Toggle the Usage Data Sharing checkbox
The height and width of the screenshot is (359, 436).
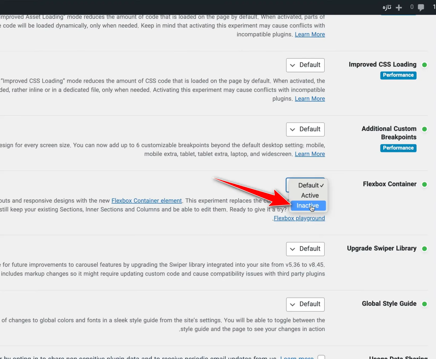point(321,357)
